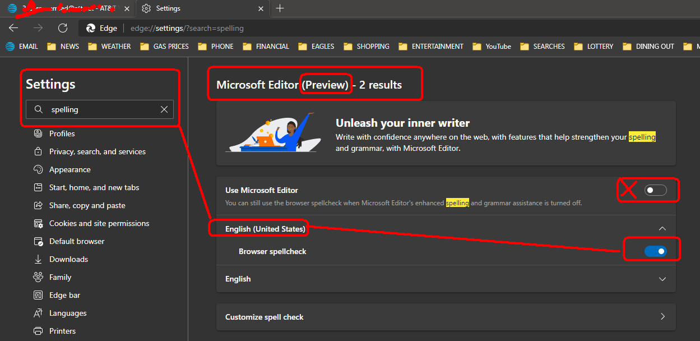Click the Use Microsoft Editor label
Screen dimensions: 700x341
coord(262,190)
